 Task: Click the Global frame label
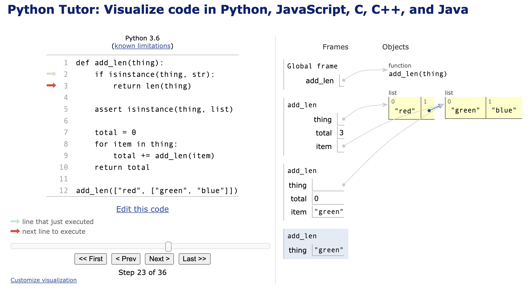[312, 66]
